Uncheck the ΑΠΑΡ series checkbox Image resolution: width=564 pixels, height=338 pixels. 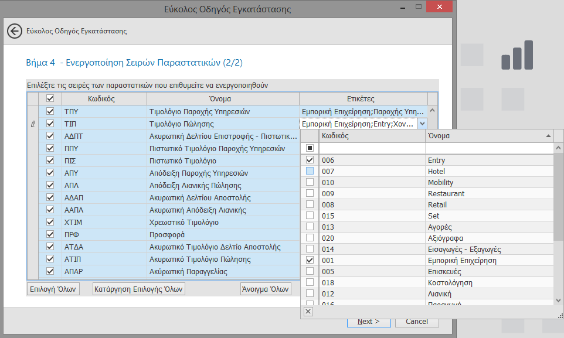(x=50, y=271)
